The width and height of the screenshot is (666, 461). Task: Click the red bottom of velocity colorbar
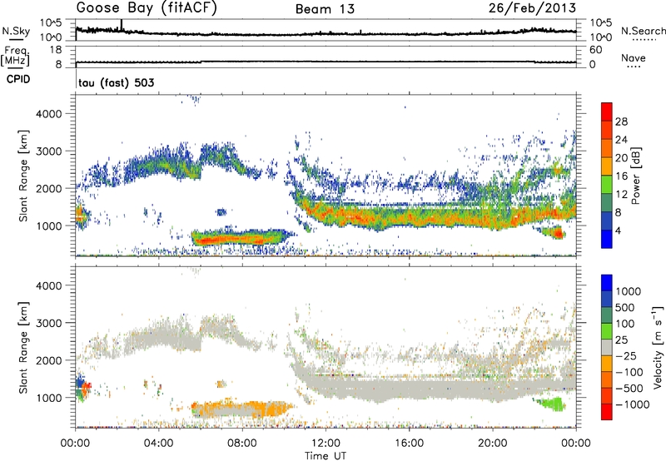tap(607, 412)
